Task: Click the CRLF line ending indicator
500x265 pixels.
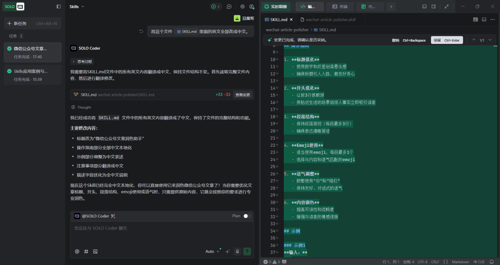Action: tap(435, 262)
